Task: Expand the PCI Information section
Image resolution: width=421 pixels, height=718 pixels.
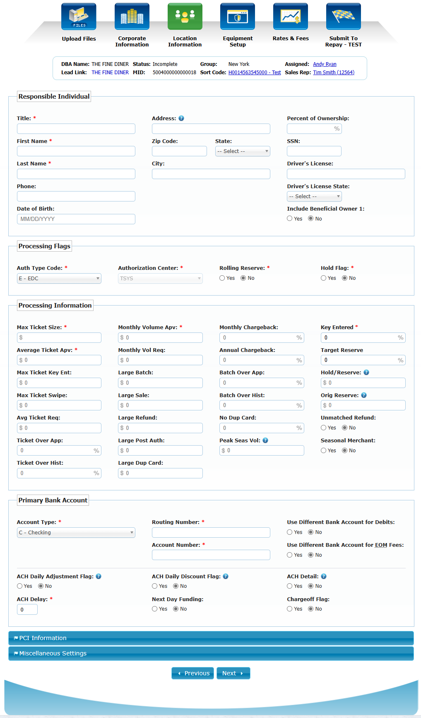Action: click(211, 638)
